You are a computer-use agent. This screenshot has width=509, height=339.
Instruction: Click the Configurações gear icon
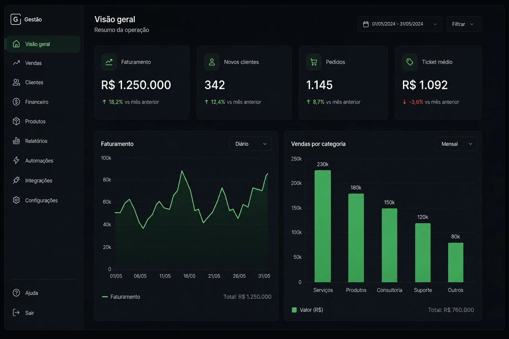tap(16, 200)
